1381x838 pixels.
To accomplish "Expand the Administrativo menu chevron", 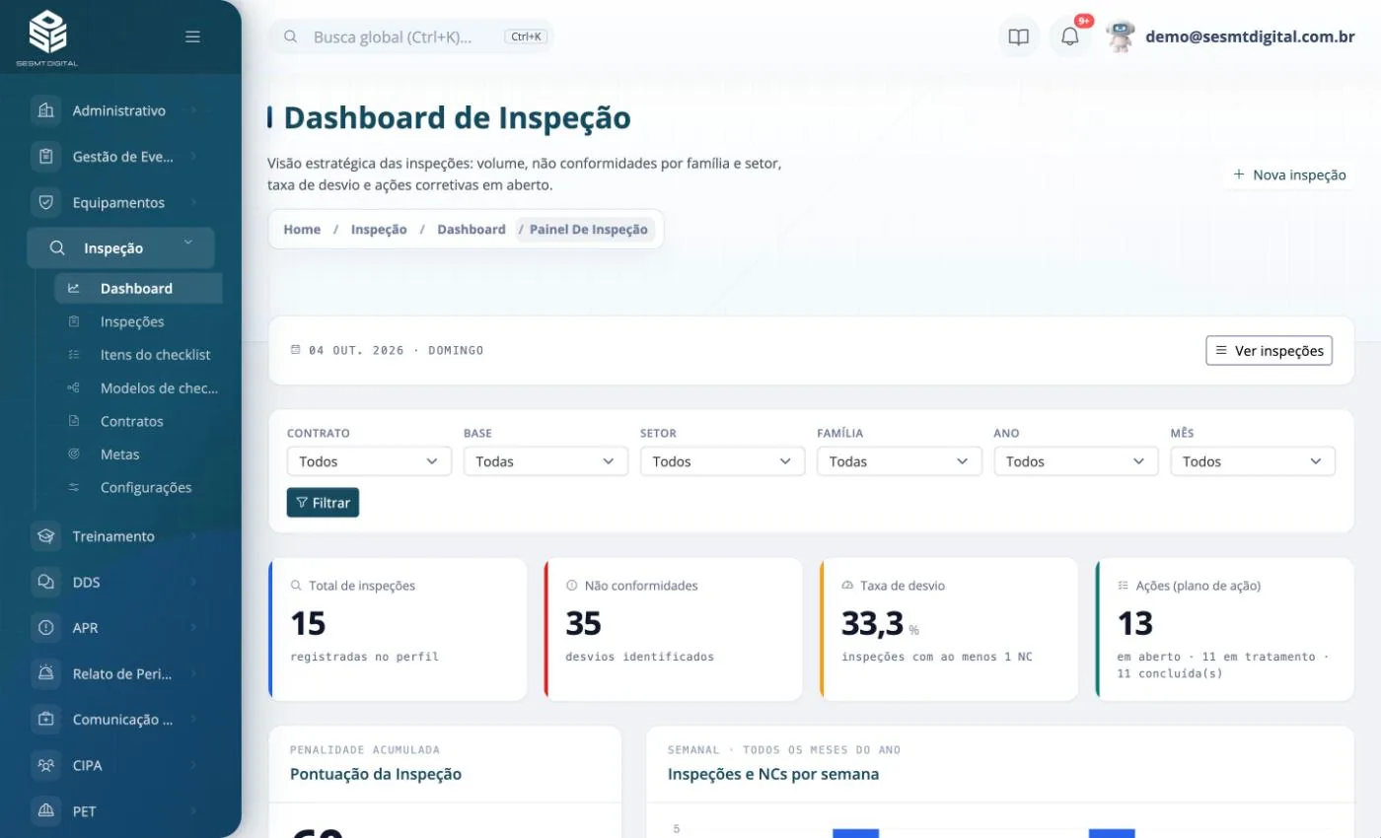I will click(193, 110).
